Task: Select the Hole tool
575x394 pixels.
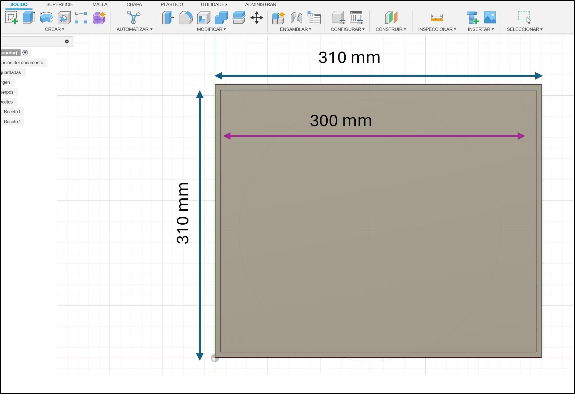Action: pyautogui.click(x=64, y=18)
